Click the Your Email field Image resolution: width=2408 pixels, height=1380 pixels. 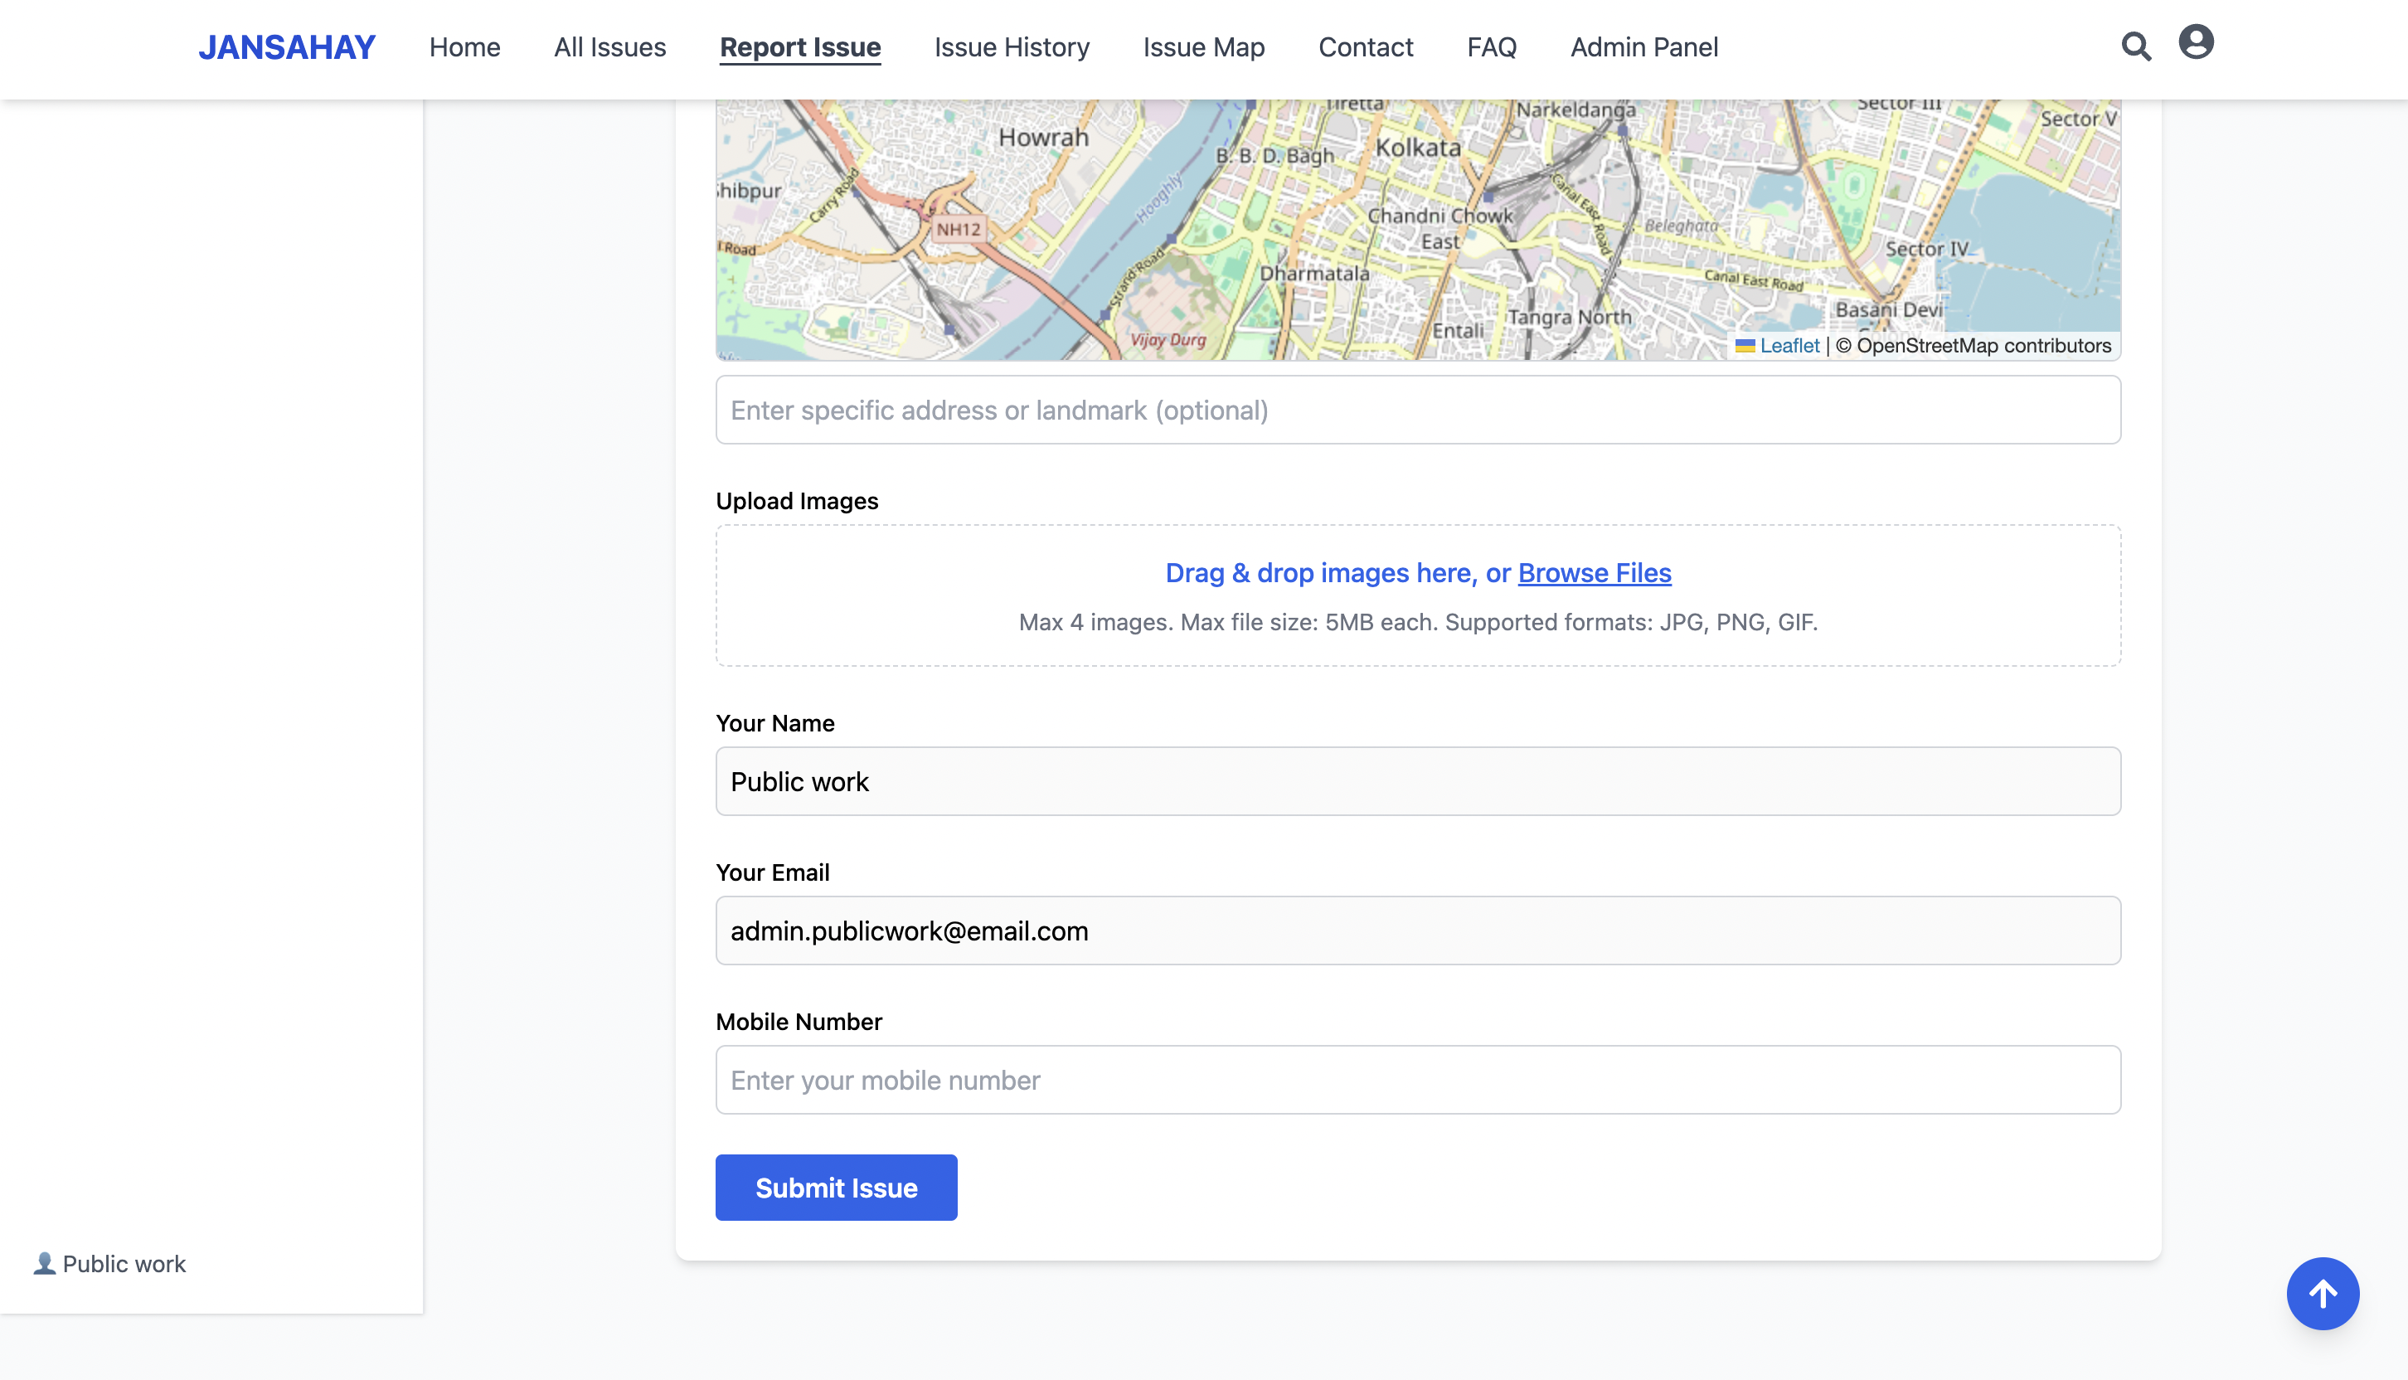(1418, 931)
